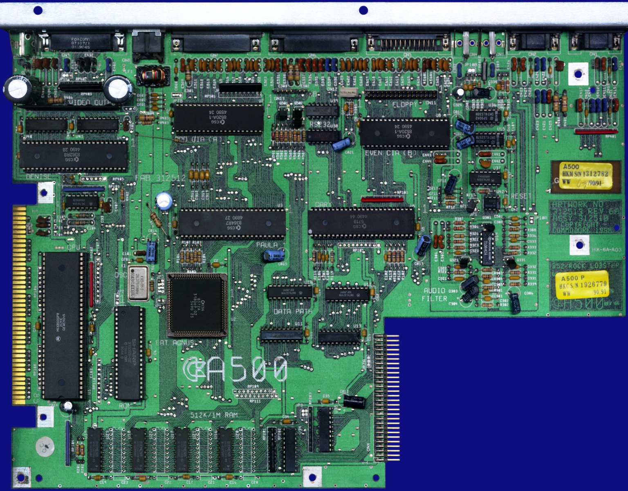Click the large A500 silkscreen logo
This screenshot has width=628, height=491.
(x=235, y=370)
